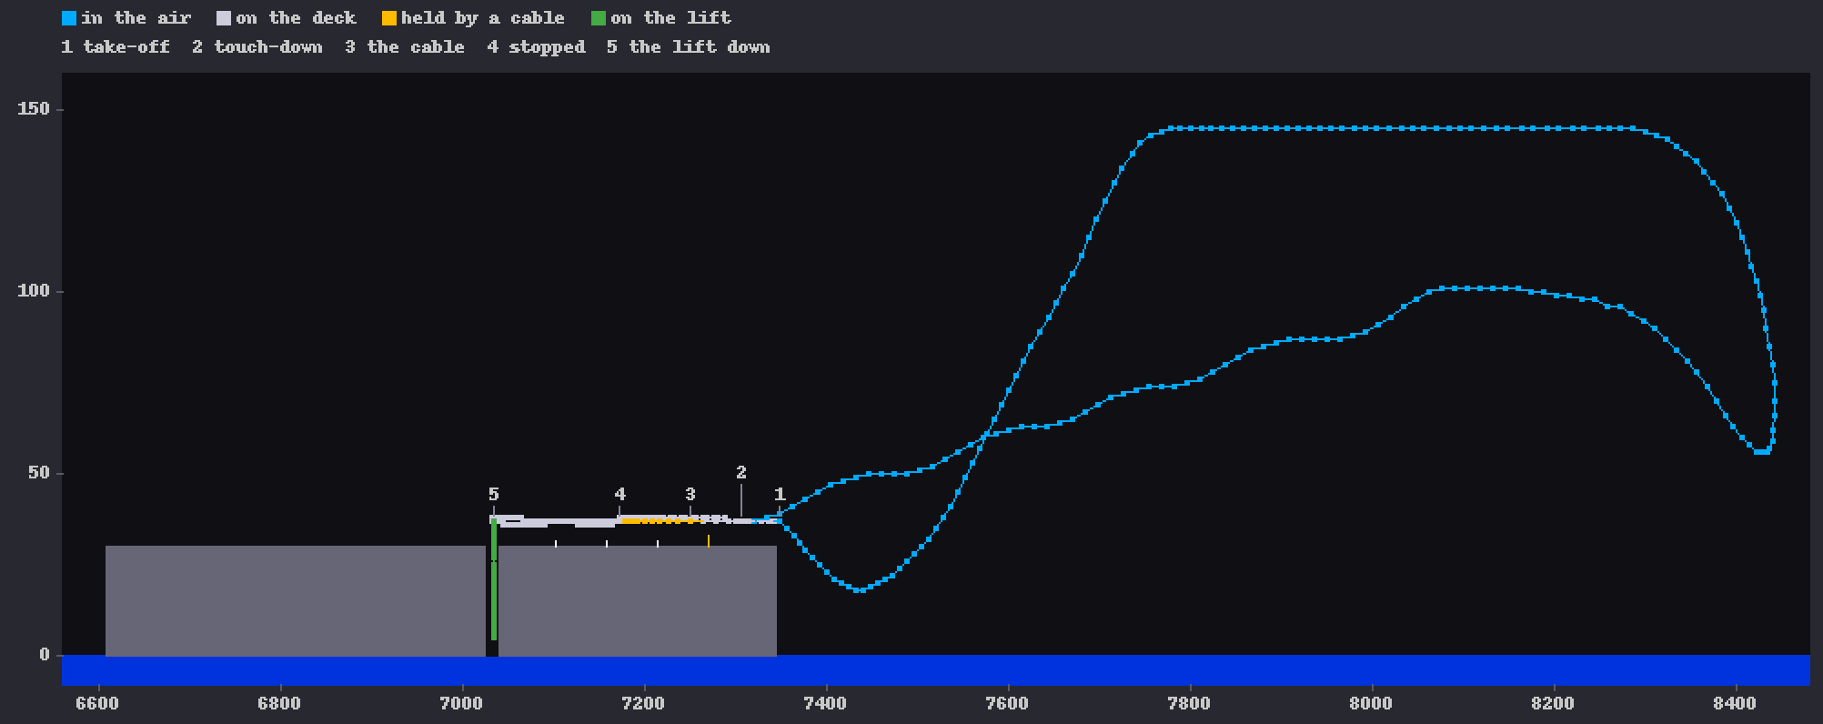Click the x-axis label 7600
This screenshot has width=1823, height=724.
[x=1007, y=704]
